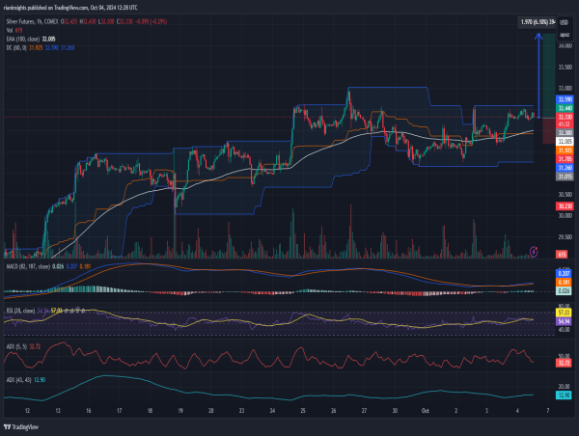The image size is (579, 436).
Task: Click the 33.500 price axis tick
Action: pyautogui.click(x=565, y=68)
